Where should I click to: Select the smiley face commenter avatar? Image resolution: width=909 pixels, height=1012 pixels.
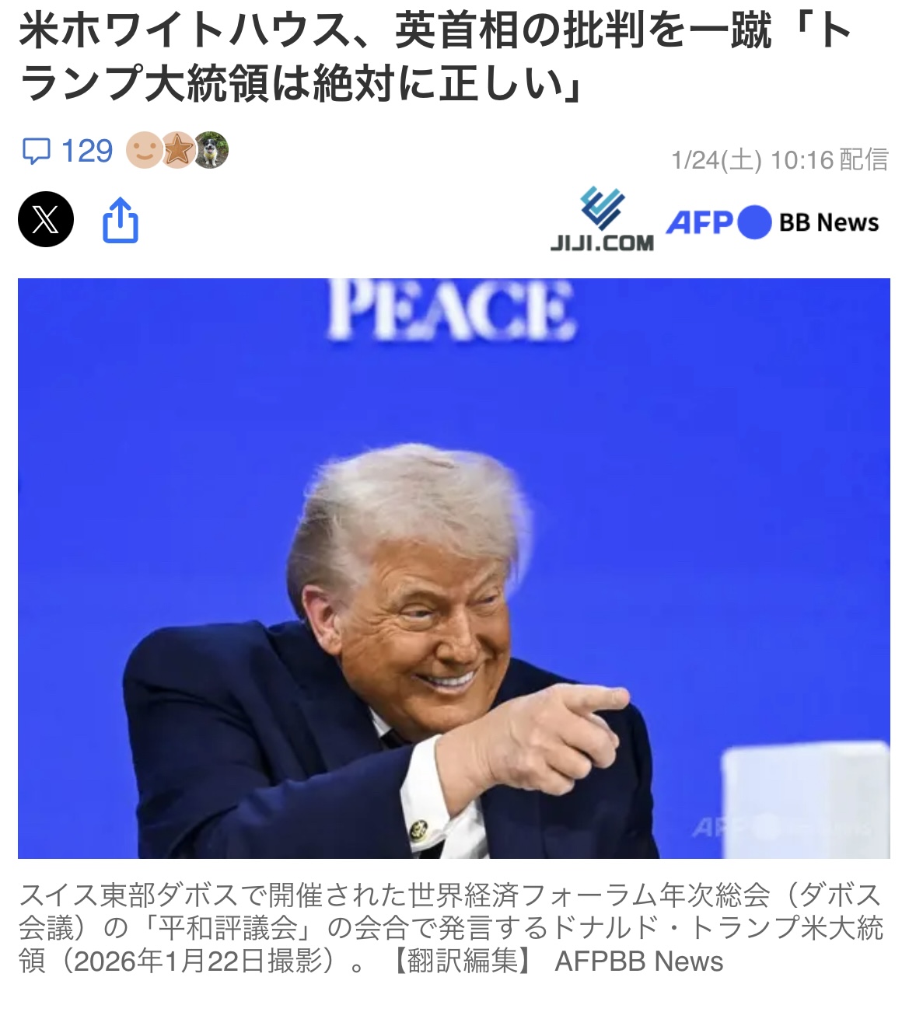coord(144,150)
